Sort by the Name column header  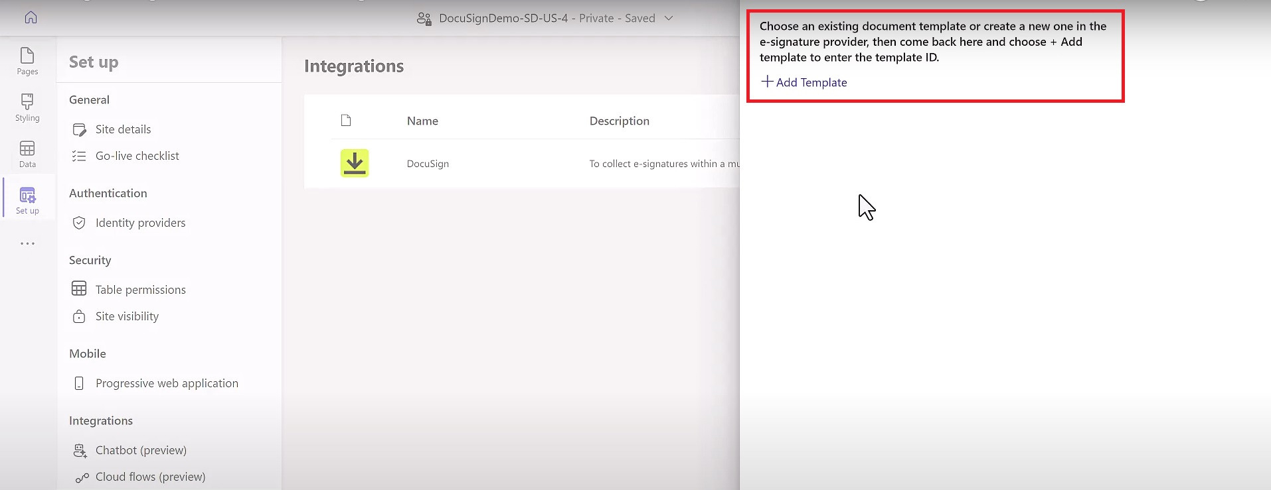coord(422,121)
